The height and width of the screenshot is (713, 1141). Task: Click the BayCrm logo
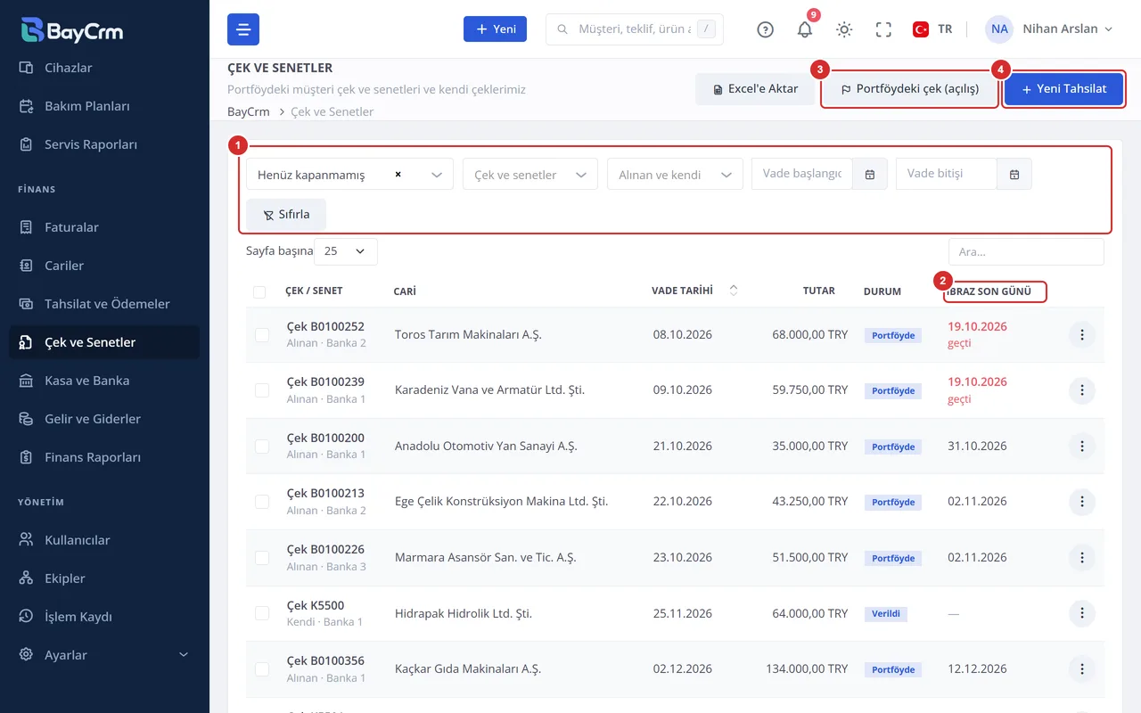click(x=72, y=30)
